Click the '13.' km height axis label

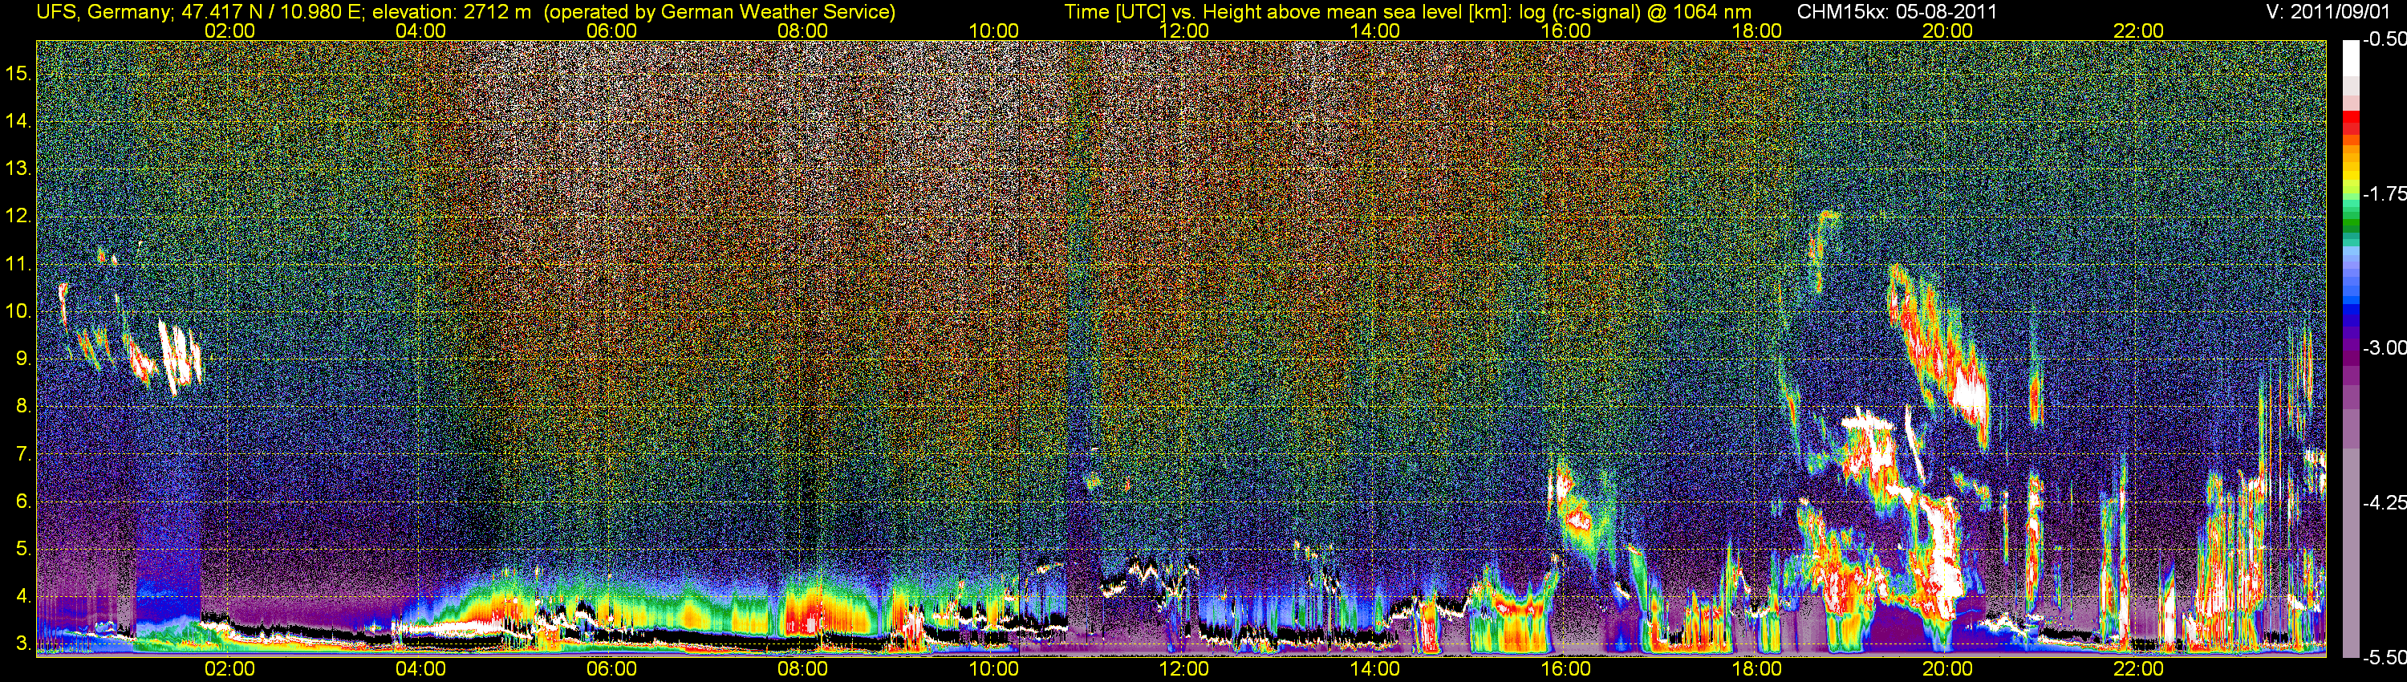(18, 168)
